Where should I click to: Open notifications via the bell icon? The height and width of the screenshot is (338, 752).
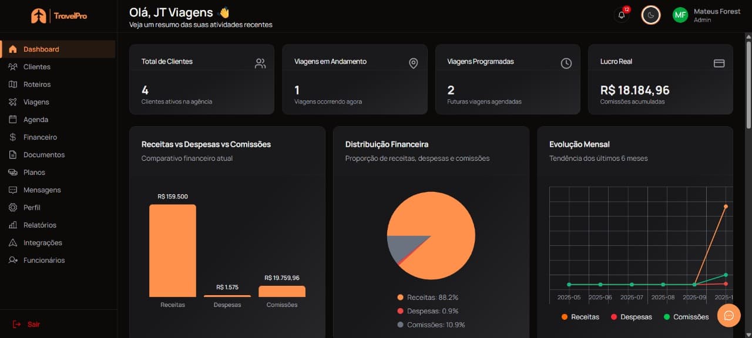point(621,15)
